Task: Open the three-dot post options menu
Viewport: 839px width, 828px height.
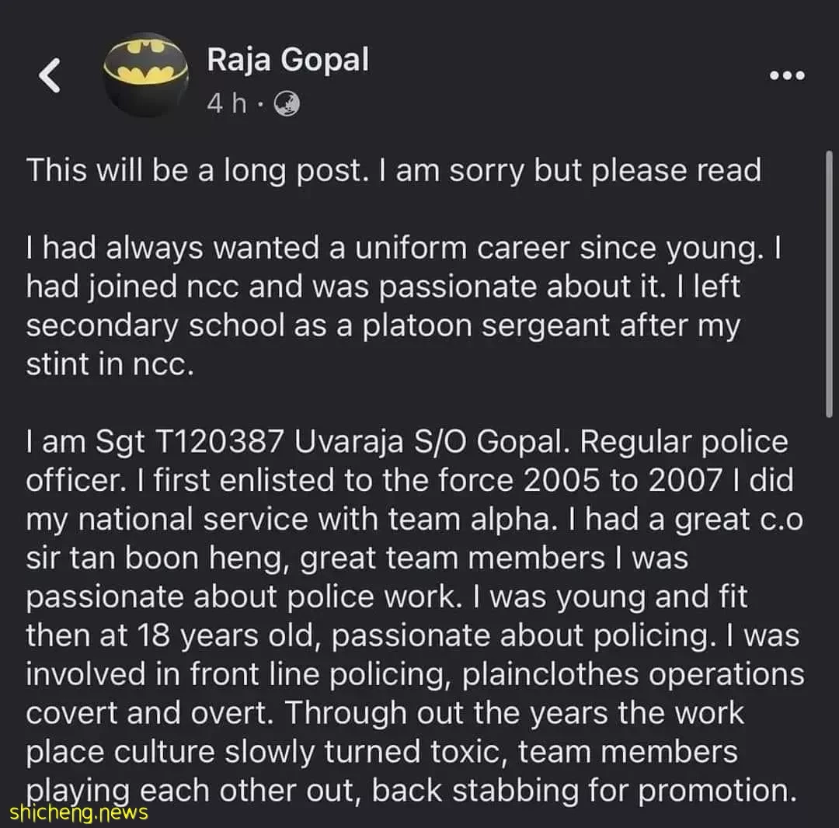Action: 787,75
